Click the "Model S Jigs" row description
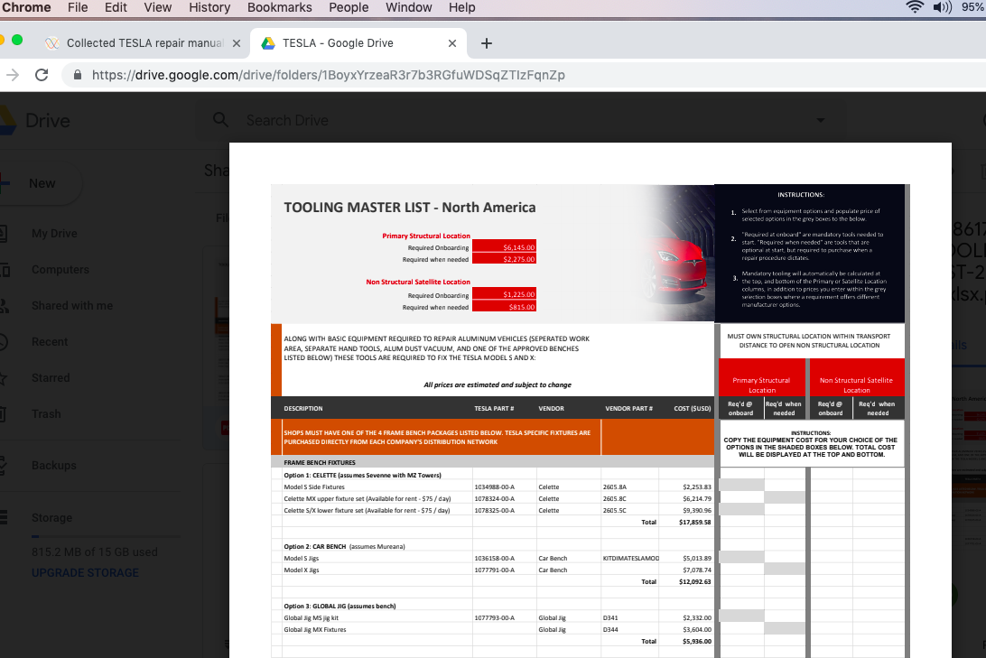This screenshot has height=658, width=986. point(302,558)
